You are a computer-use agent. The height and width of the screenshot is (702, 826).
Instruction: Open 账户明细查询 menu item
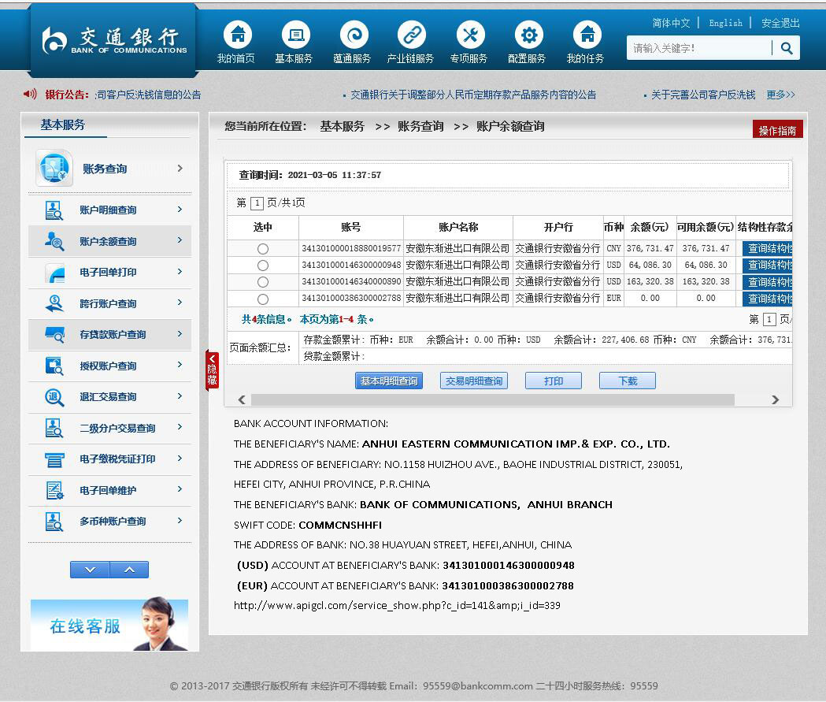pos(108,210)
